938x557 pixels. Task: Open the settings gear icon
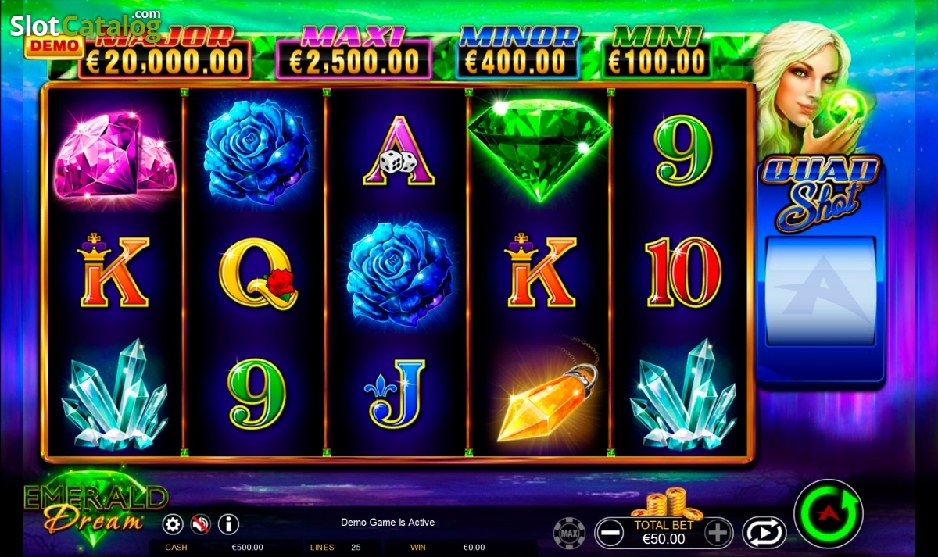(173, 523)
